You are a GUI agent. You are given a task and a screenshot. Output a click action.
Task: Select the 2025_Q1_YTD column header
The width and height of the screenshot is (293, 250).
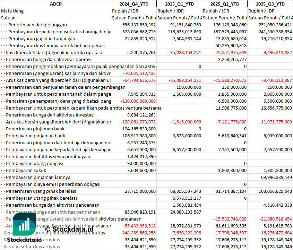point(179,4)
